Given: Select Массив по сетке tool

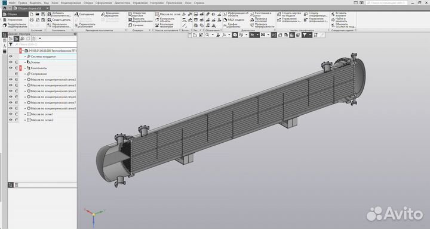Looking at the screenshot, I should [x=168, y=14].
